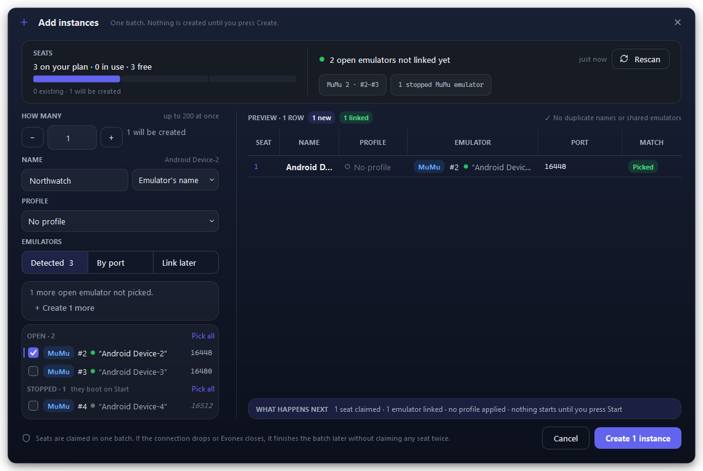Click the Picked match badge

click(643, 167)
